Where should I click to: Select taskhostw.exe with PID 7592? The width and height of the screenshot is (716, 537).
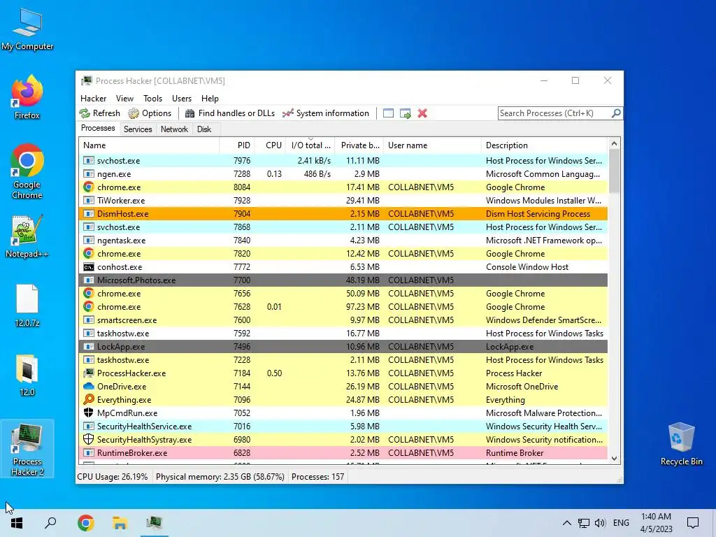(343, 334)
